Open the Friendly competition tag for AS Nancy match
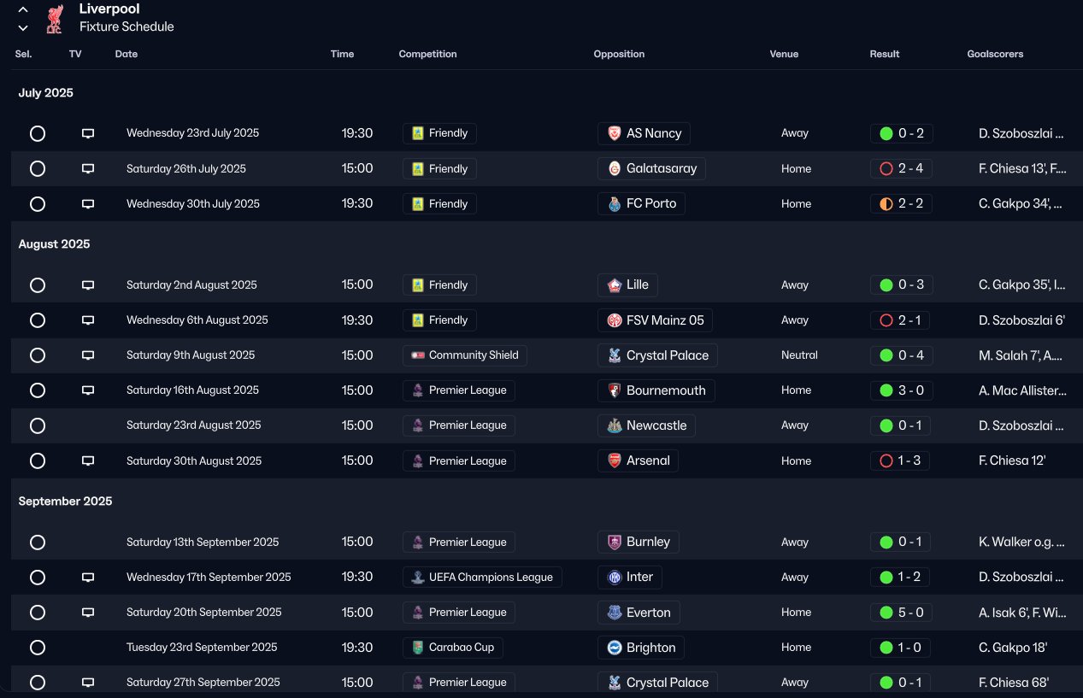Screen dimensions: 1083x698 (439, 133)
